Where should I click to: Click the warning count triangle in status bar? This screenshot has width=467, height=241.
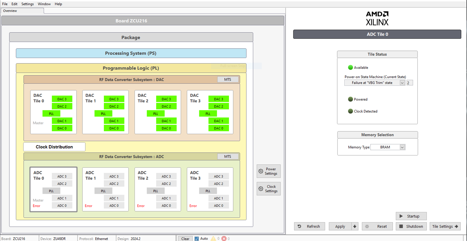(x=213, y=239)
